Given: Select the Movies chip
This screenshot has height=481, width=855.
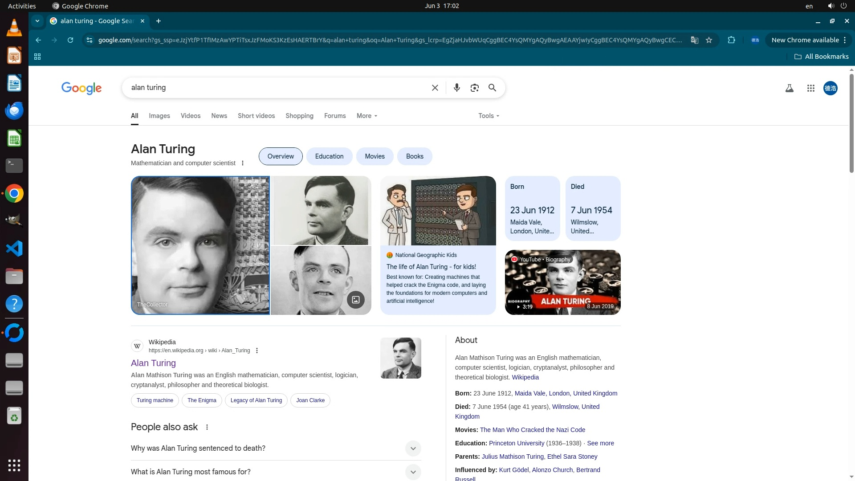Looking at the screenshot, I should tap(375, 156).
